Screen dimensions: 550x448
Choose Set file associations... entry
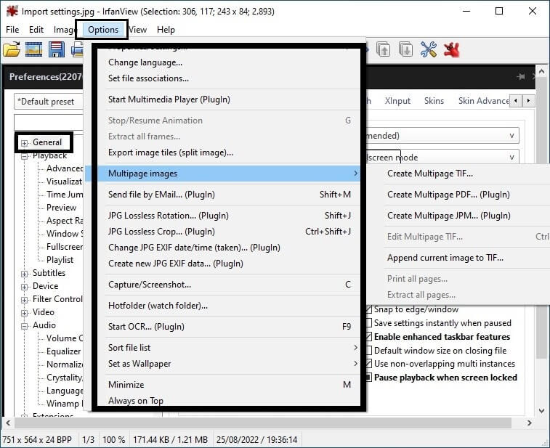click(229, 78)
